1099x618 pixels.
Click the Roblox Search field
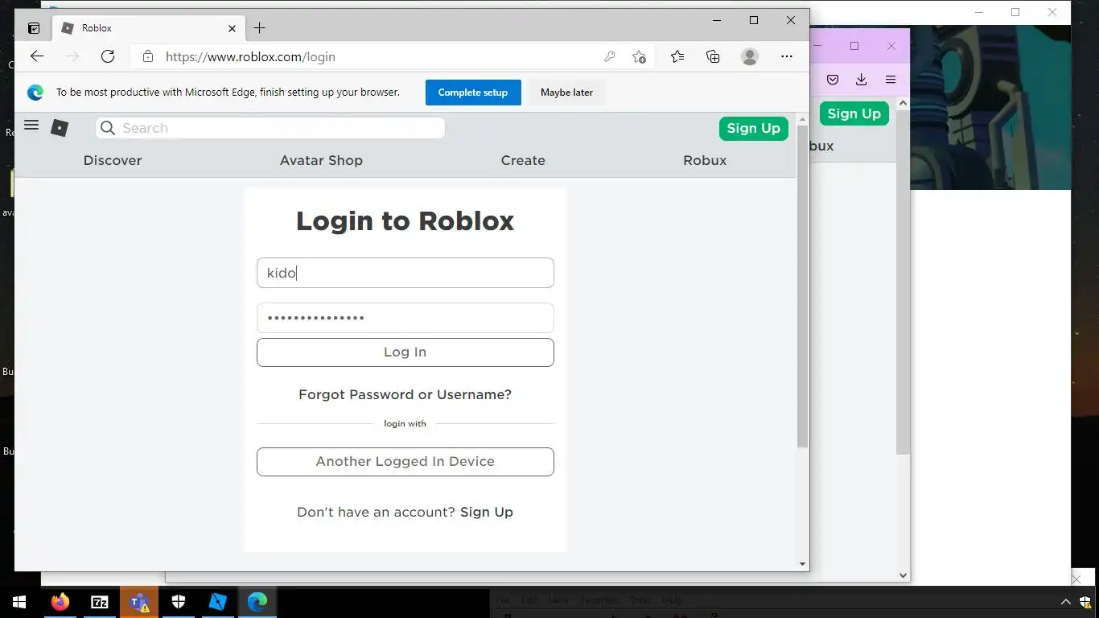(x=270, y=128)
